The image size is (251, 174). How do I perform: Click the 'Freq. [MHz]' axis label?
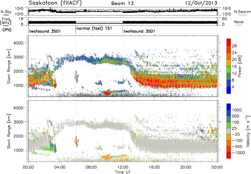6,21
